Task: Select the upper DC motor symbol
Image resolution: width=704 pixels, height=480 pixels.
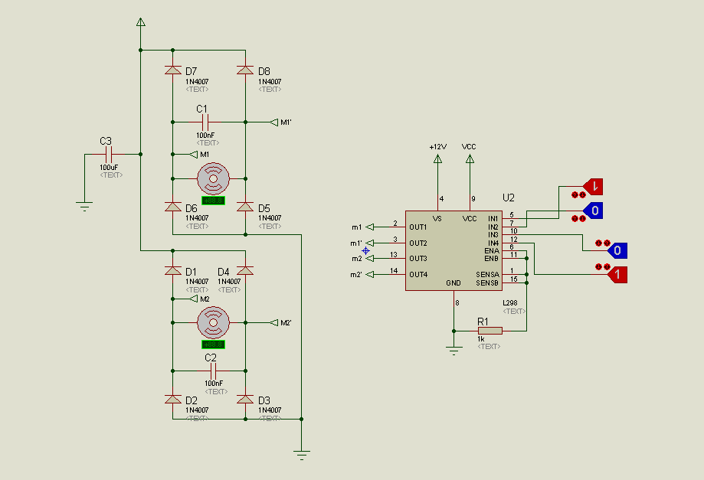Action: [212, 178]
